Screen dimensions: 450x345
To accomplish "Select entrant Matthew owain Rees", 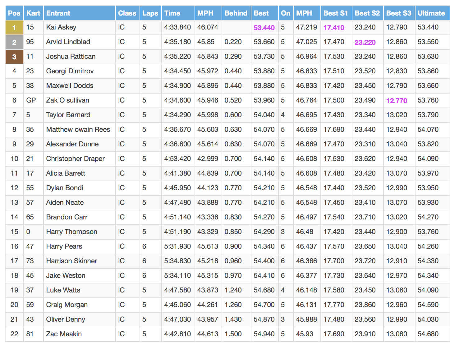I will [78, 130].
